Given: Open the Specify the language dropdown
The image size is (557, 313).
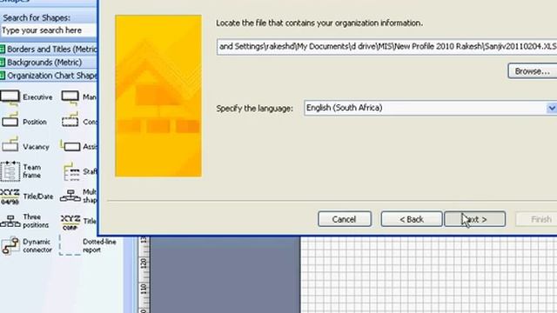Looking at the screenshot, I should [x=551, y=108].
